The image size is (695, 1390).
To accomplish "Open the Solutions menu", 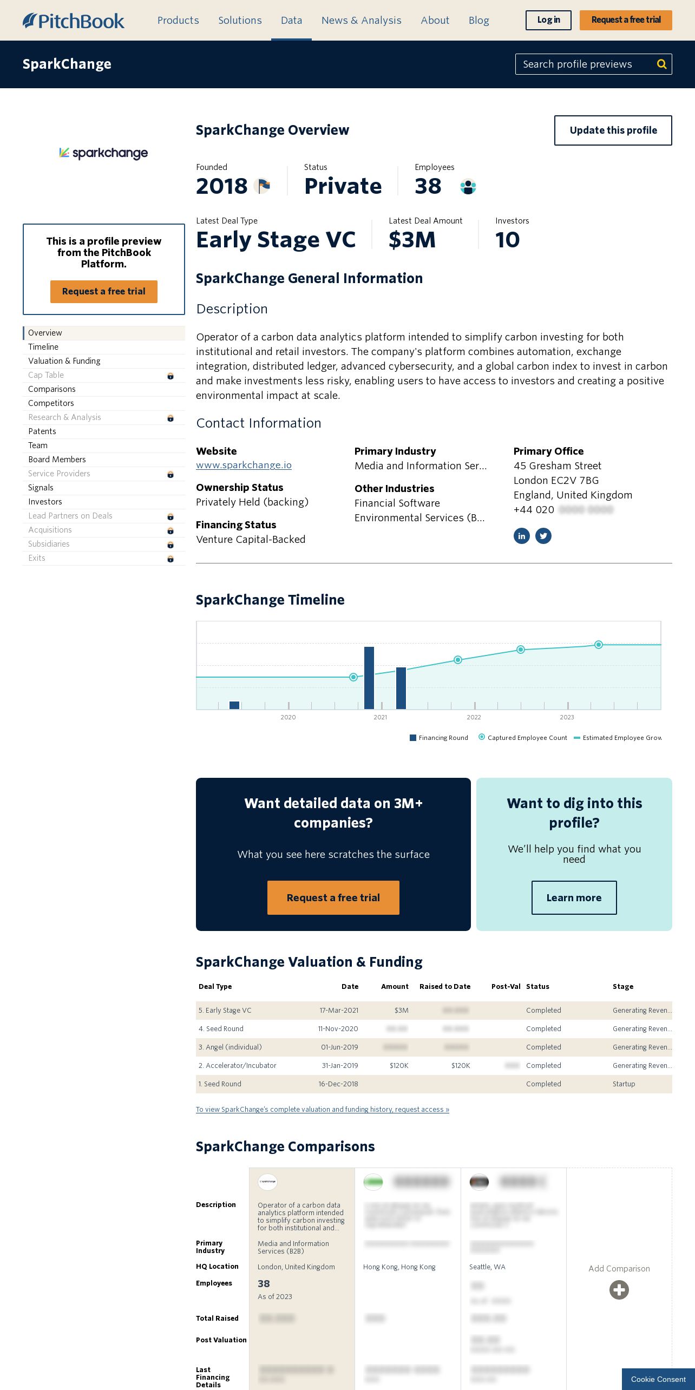I will coord(240,21).
